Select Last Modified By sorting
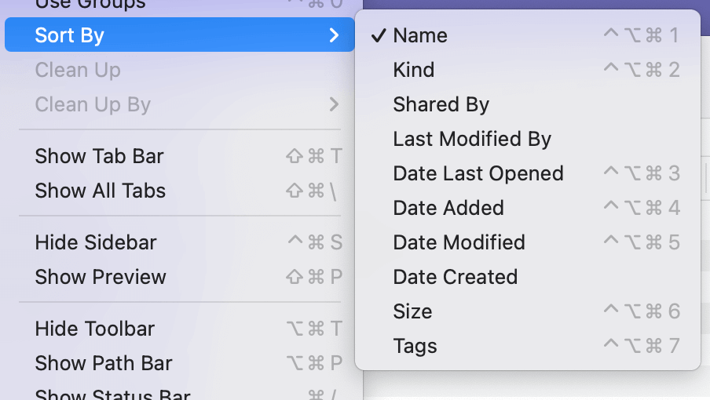Screen dimensions: 710x400 (472, 139)
